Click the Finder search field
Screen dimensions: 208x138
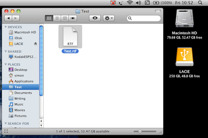click(144, 18)
